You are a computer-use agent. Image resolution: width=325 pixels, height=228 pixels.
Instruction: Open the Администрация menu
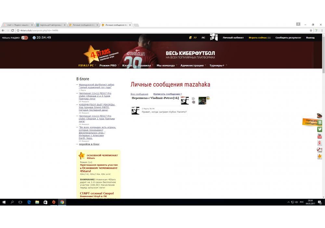[192, 65]
